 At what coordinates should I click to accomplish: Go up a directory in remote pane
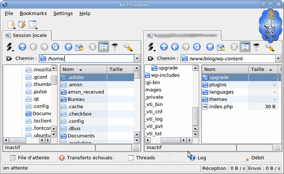click(164, 47)
